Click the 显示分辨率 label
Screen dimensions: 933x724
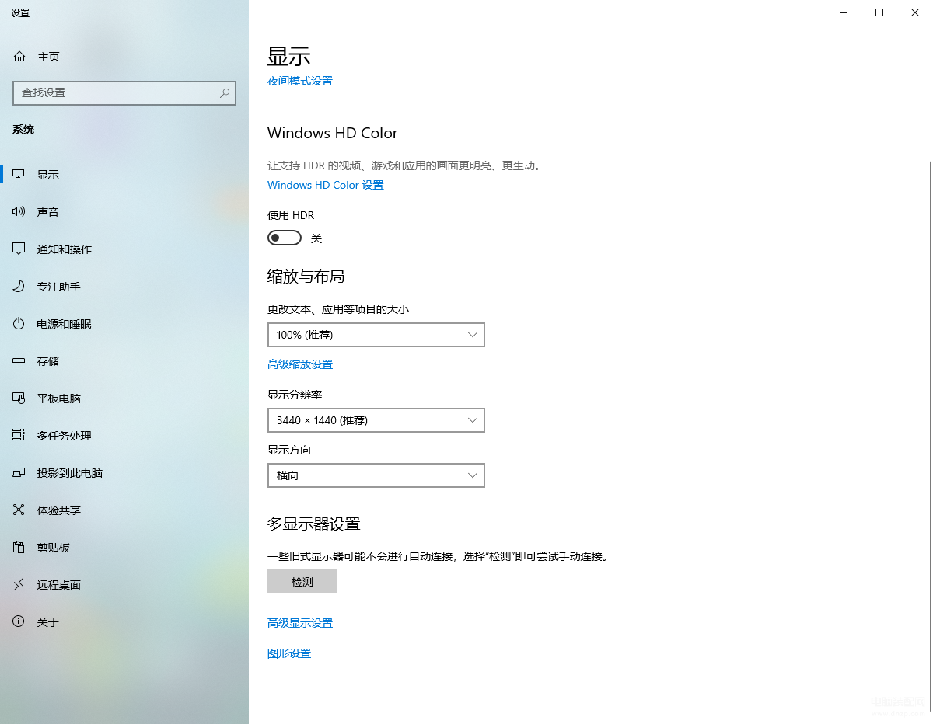pos(295,395)
